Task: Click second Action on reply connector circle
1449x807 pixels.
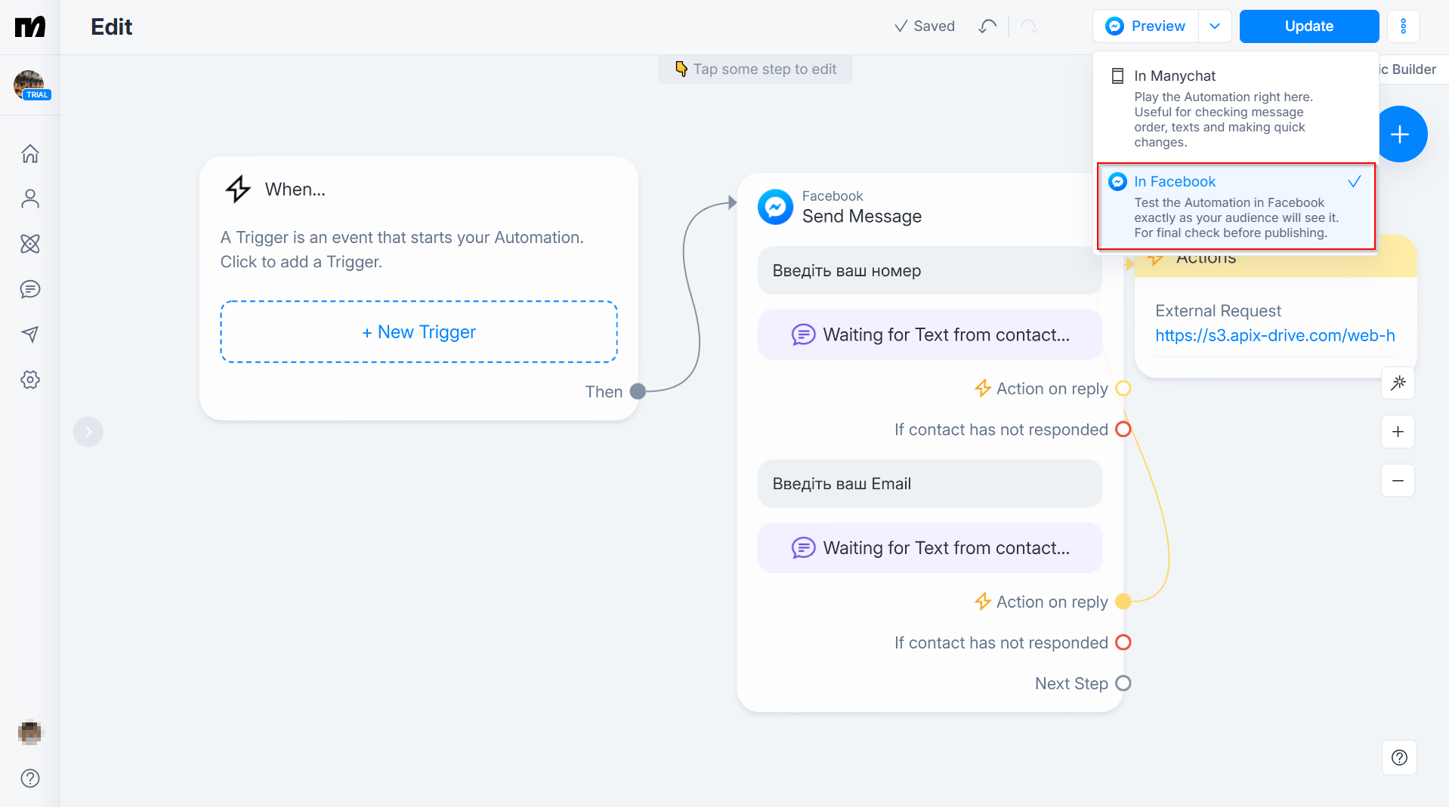Action: click(1123, 602)
